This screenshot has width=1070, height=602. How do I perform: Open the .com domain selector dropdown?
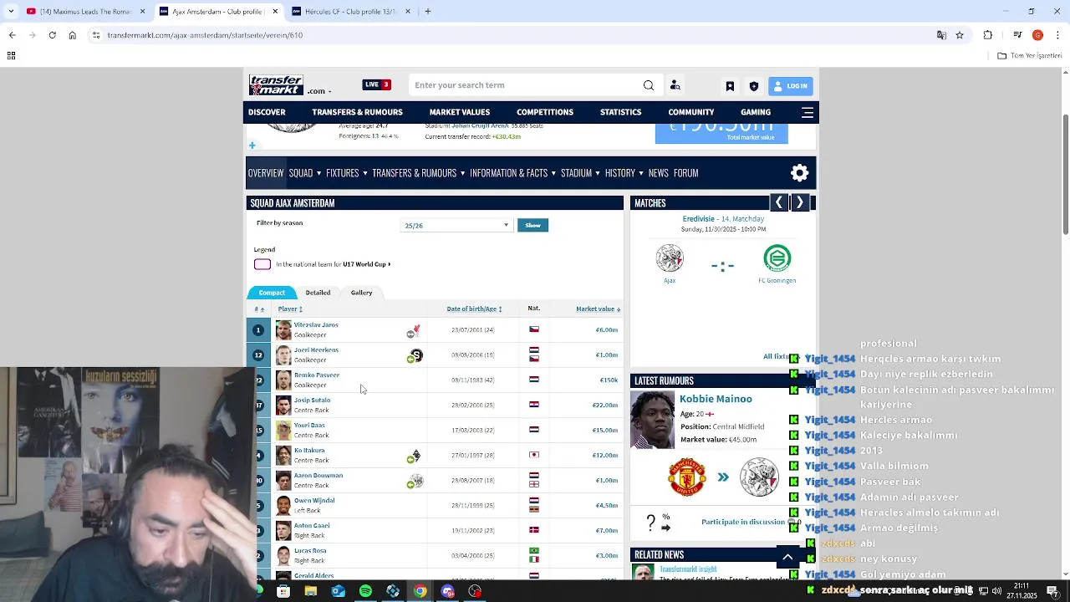319,91
